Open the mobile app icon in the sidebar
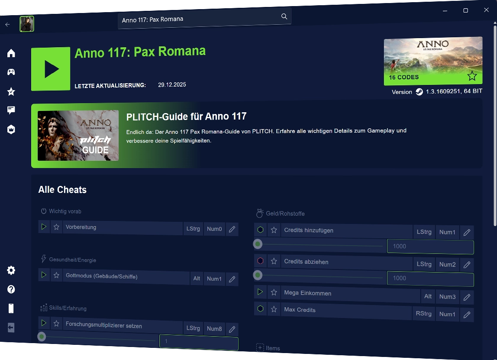The width and height of the screenshot is (497, 360). pos(11,308)
